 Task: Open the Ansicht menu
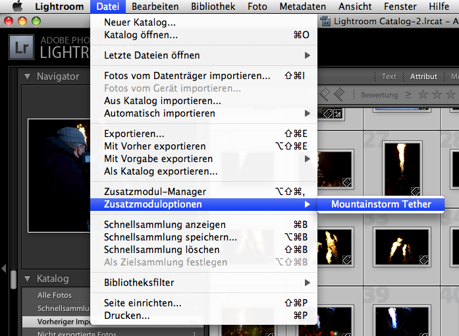point(355,7)
